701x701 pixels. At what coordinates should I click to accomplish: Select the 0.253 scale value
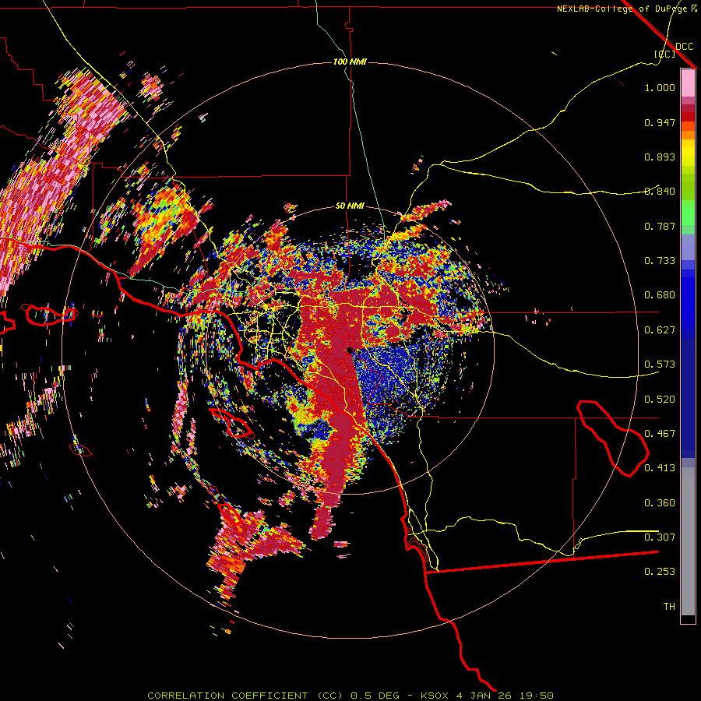[x=660, y=572]
